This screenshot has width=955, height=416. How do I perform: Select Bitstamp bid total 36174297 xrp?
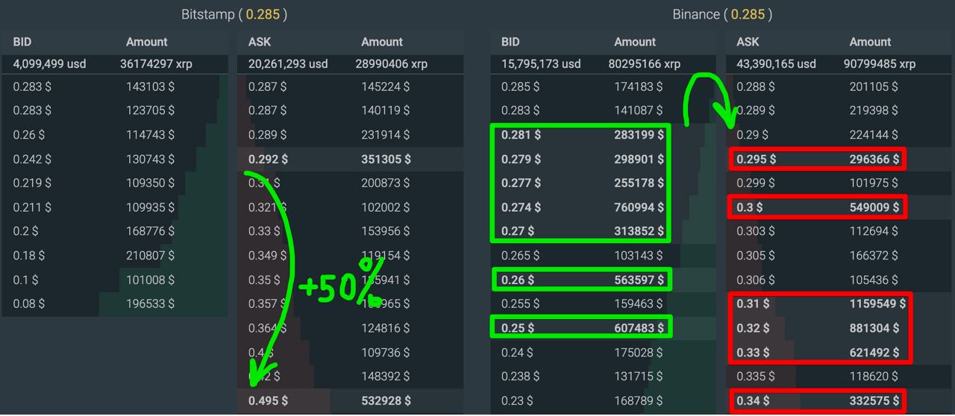click(x=156, y=64)
